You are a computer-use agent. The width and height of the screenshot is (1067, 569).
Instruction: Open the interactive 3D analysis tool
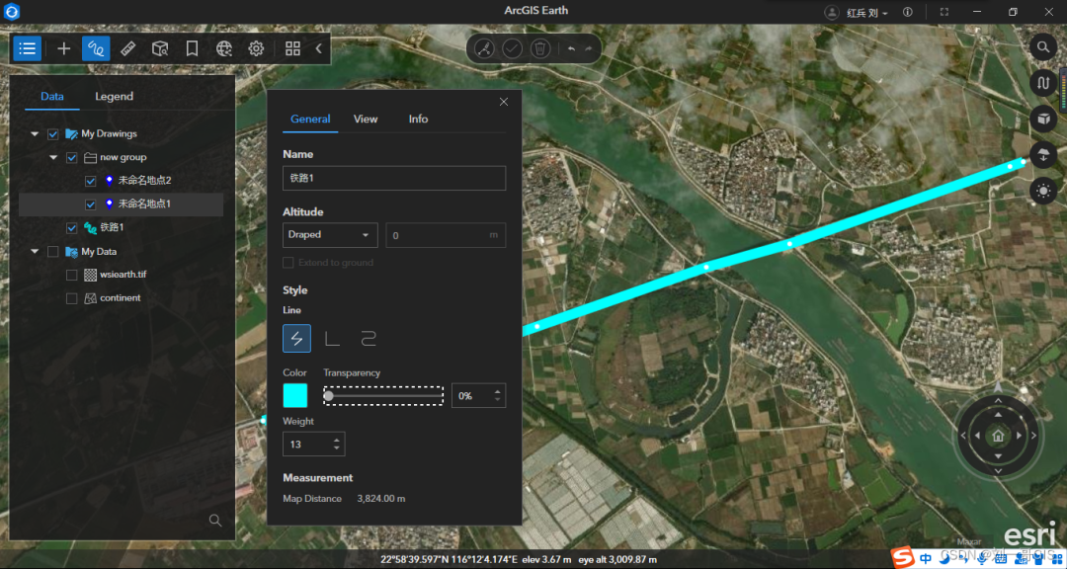pos(160,48)
